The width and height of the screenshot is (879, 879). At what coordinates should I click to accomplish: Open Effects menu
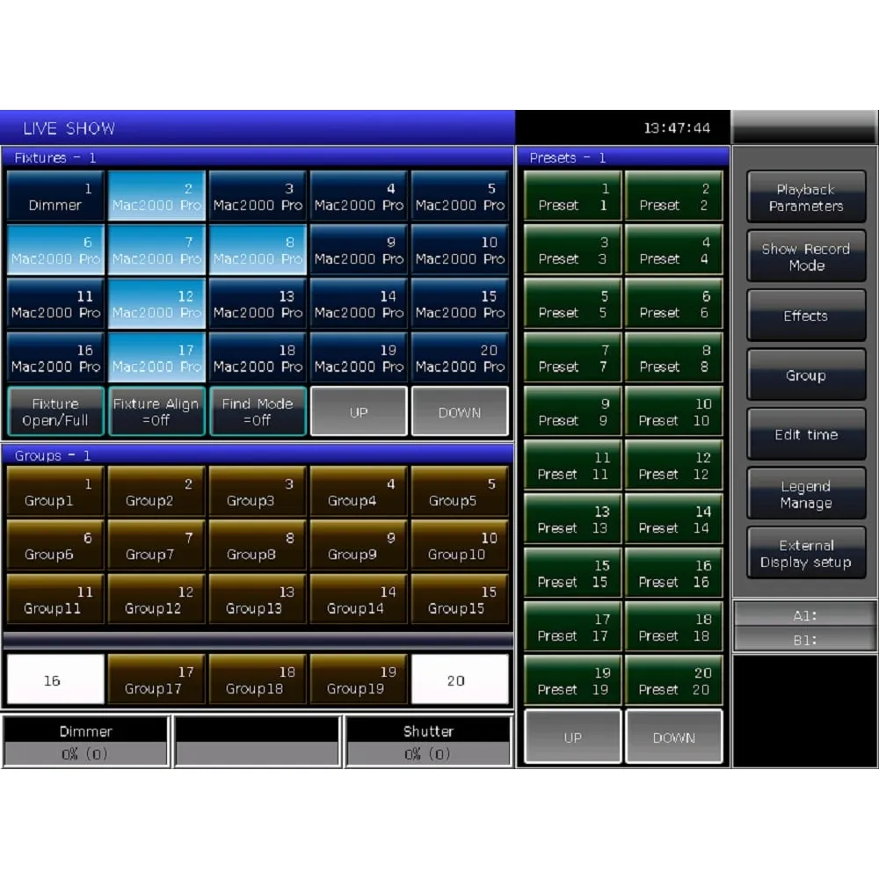pyautogui.click(x=806, y=316)
